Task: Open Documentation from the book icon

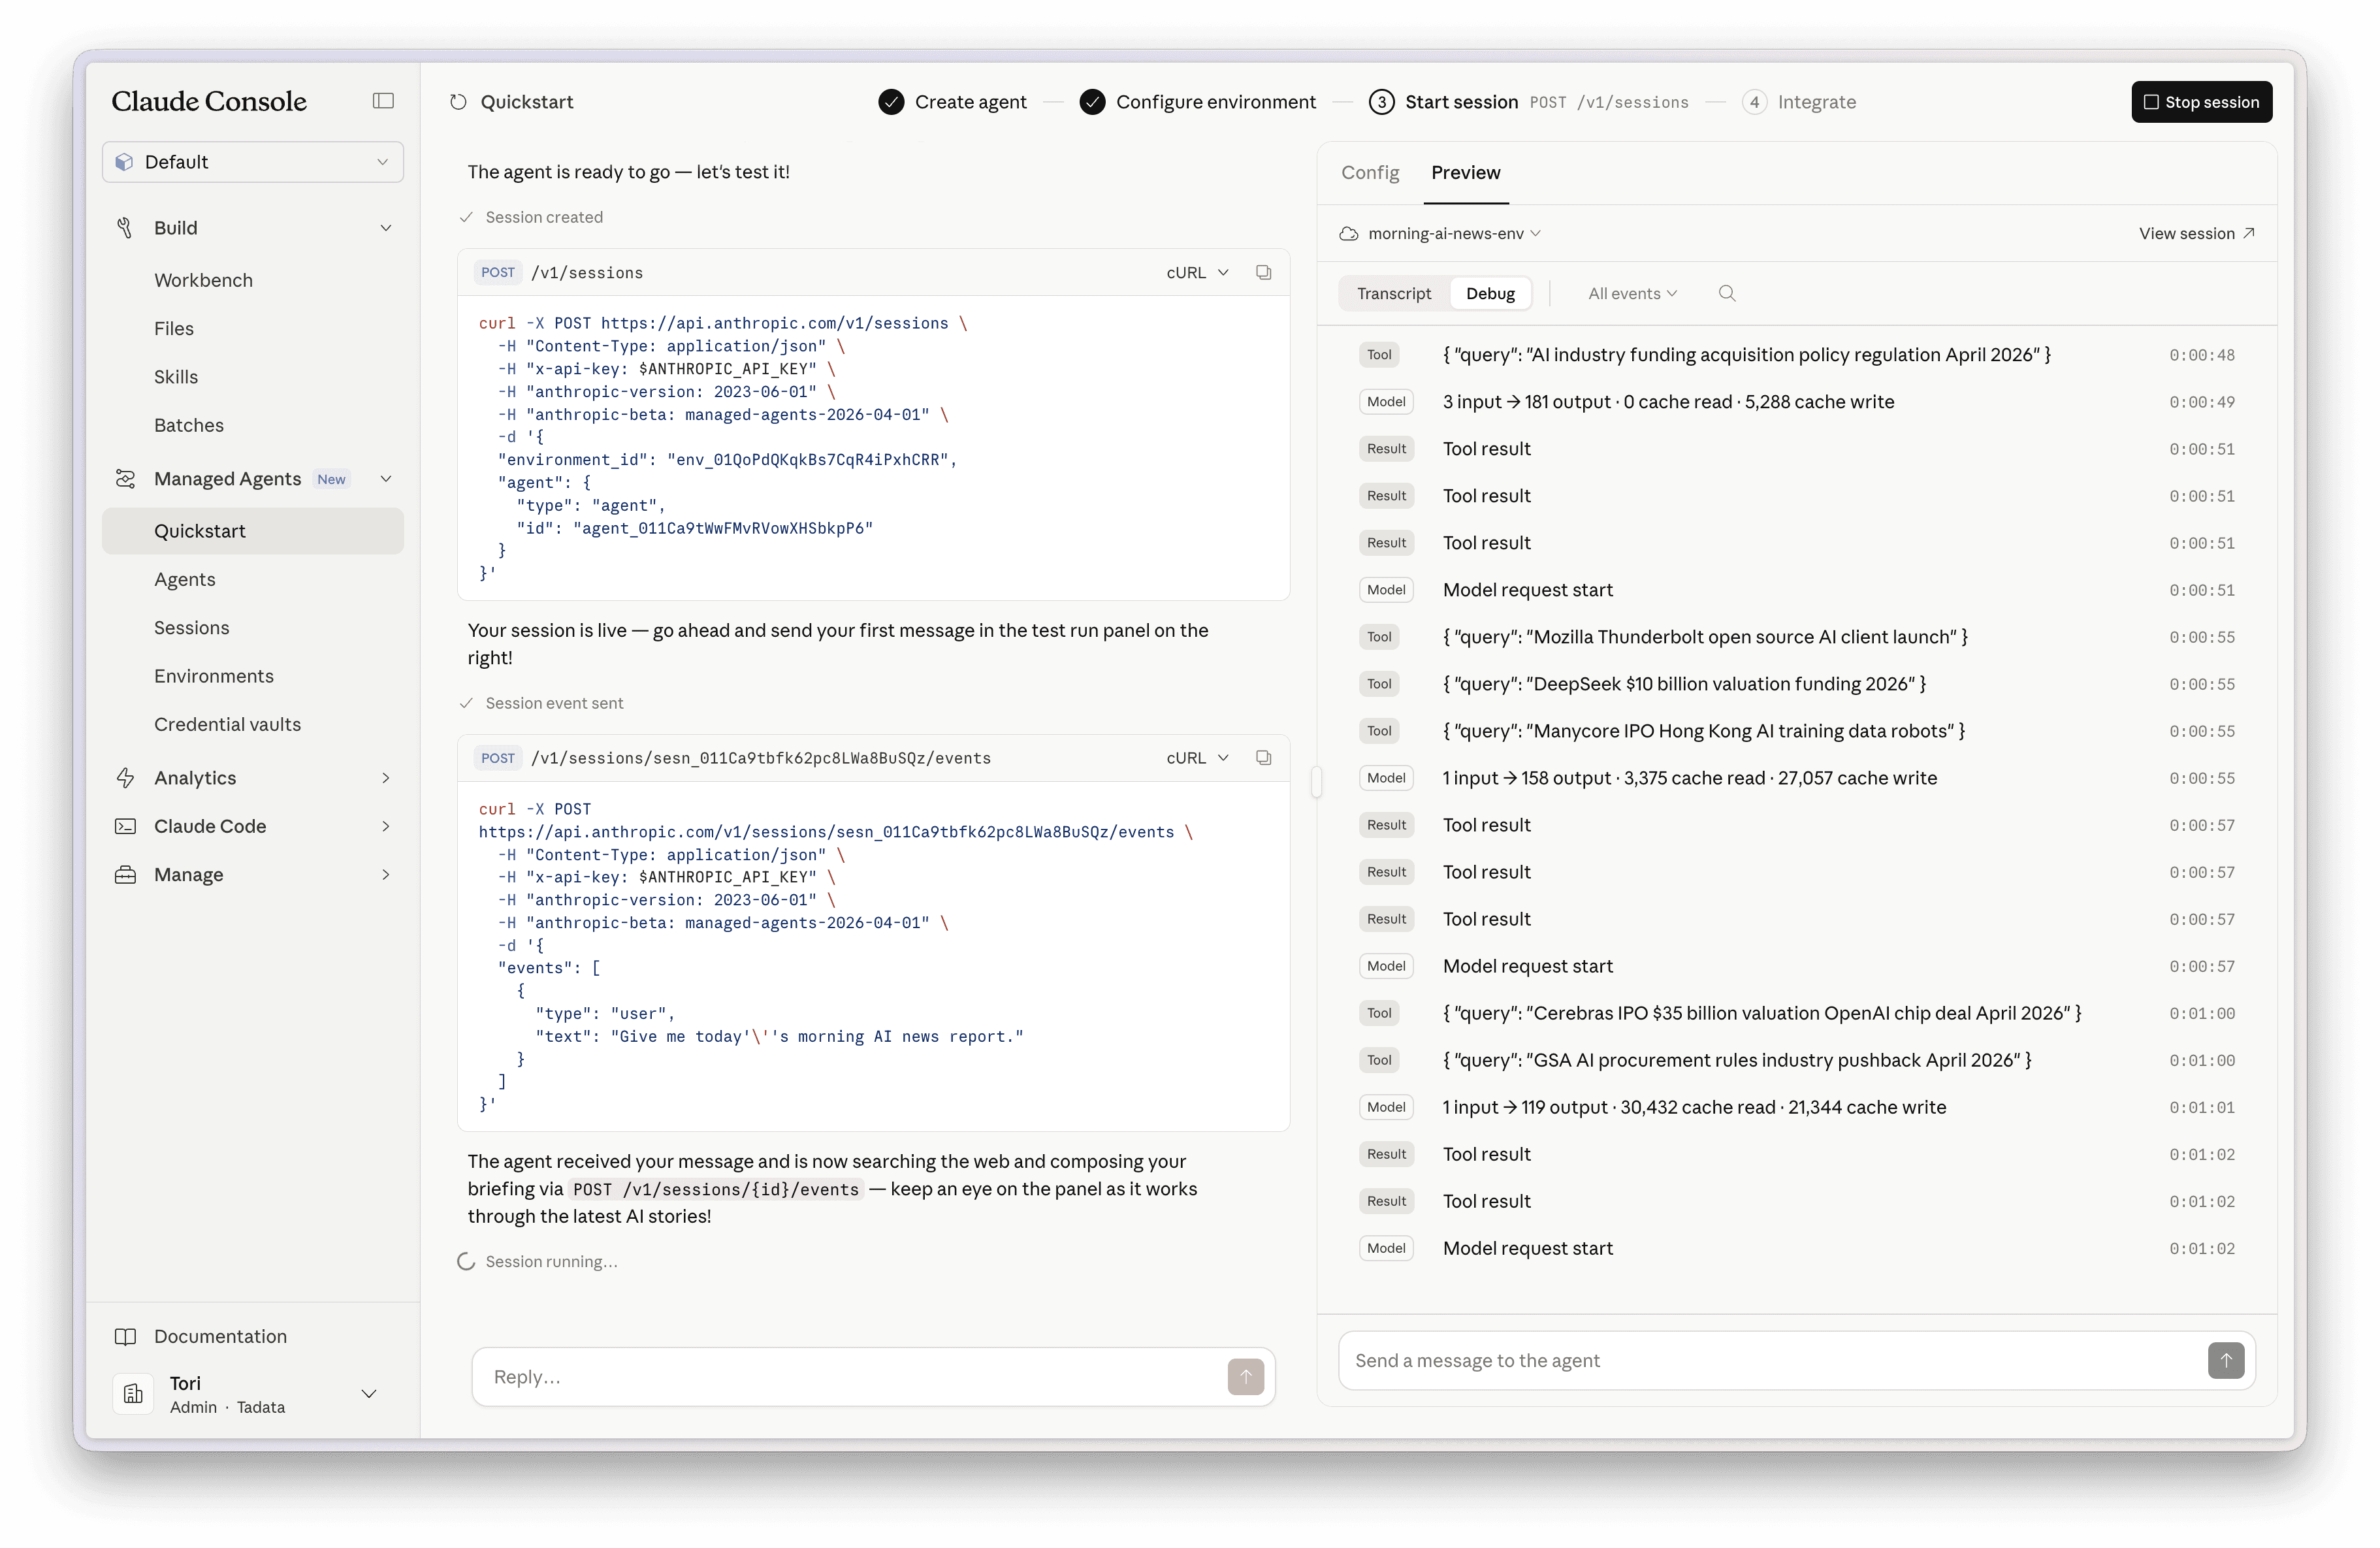Action: (126, 1337)
